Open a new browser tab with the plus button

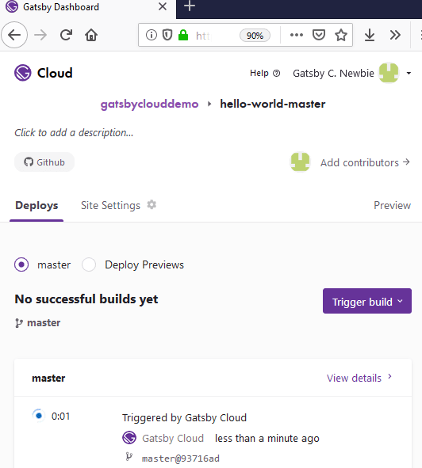click(190, 6)
